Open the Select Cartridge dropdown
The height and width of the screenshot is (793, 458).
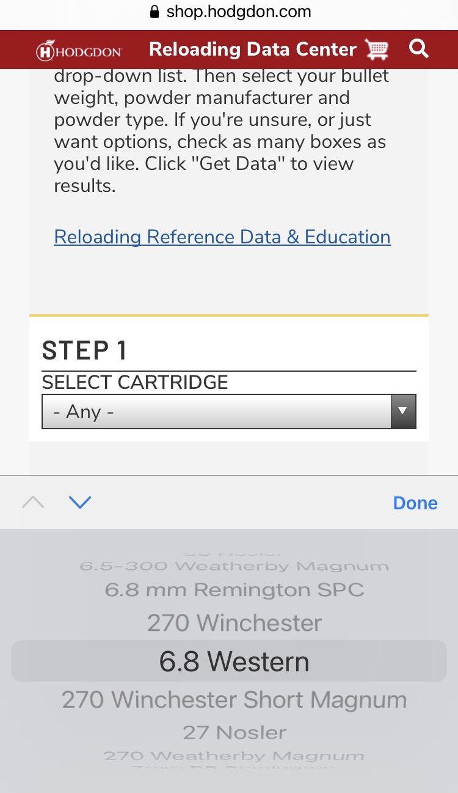click(229, 411)
